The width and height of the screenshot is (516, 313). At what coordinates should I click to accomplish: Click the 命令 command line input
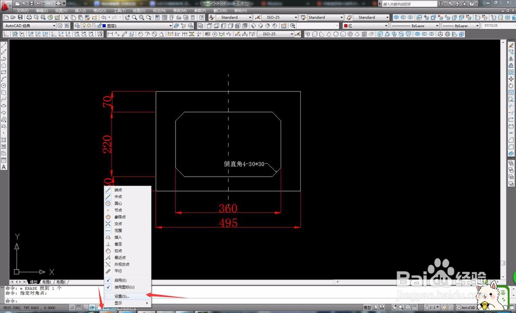click(54, 301)
